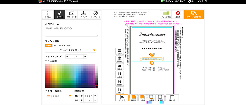The image size is (246, 105).
Task: Click the selected address text box on canvas
Action: tap(152, 59)
